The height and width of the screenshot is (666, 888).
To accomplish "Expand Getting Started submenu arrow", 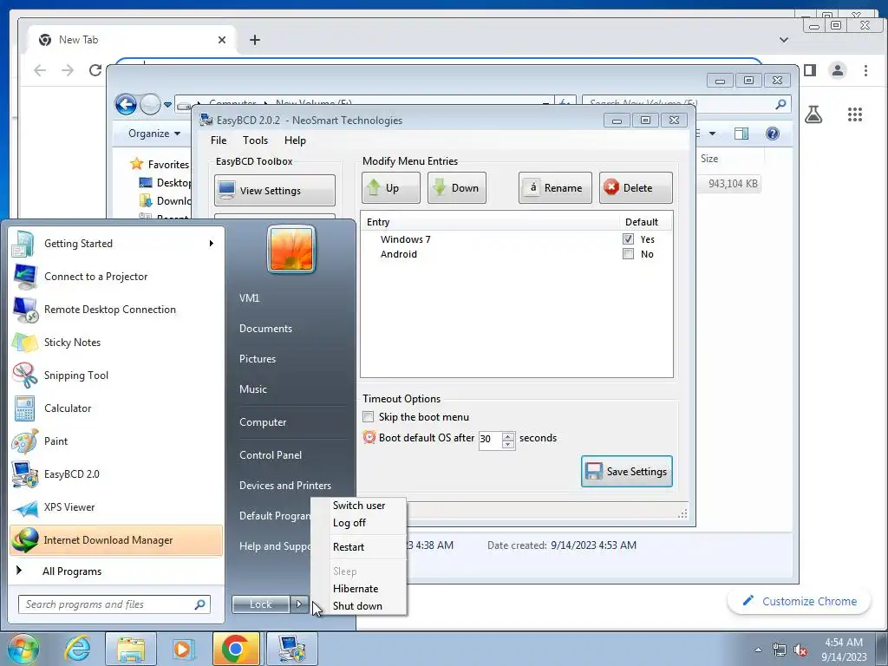I will coord(212,244).
